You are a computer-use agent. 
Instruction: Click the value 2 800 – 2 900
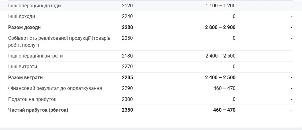[220, 28]
